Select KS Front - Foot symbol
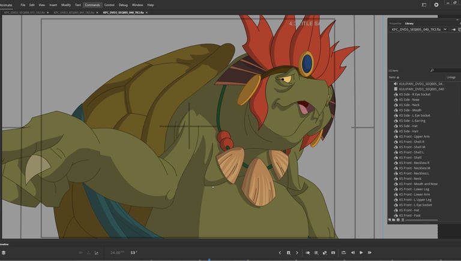 pyautogui.click(x=409, y=216)
